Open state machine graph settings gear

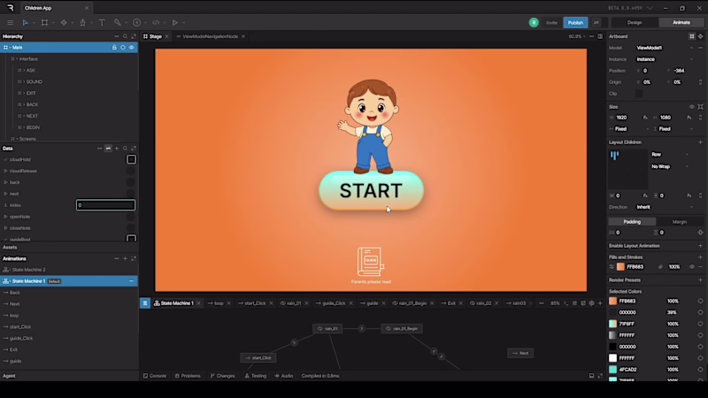click(x=591, y=303)
